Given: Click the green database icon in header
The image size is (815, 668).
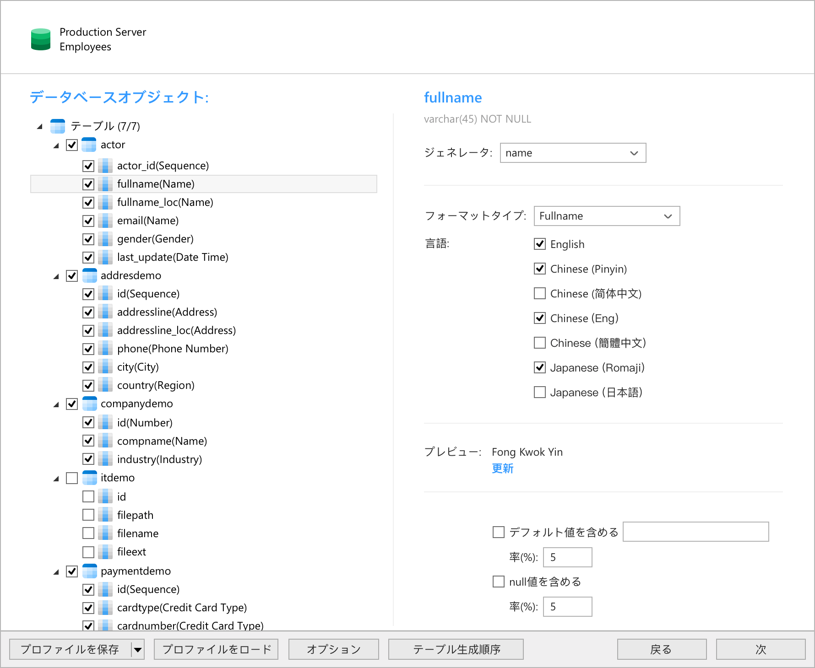Looking at the screenshot, I should (41, 39).
